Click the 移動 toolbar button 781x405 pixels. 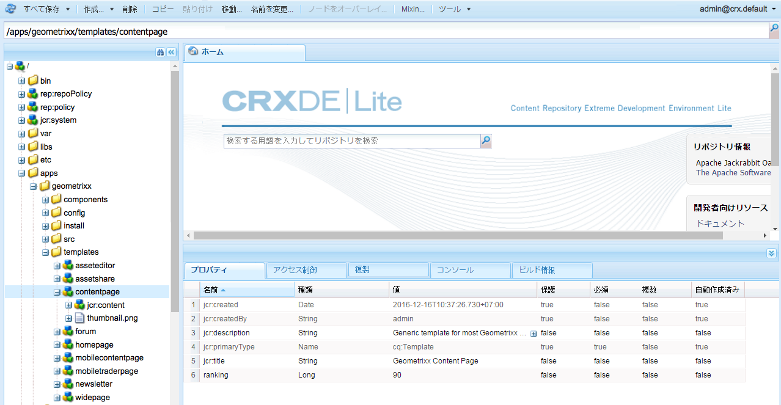(232, 9)
